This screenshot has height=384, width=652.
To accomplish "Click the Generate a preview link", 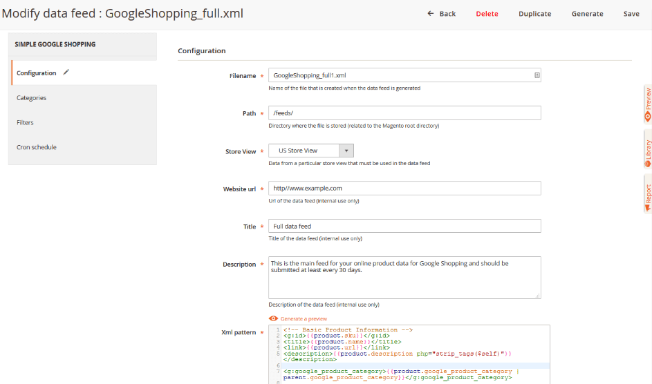I will pyautogui.click(x=304, y=319).
